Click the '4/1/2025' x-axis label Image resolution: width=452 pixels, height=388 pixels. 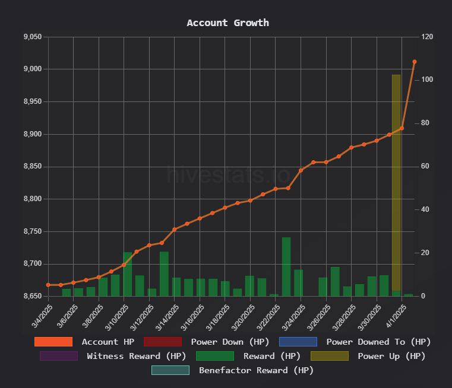(x=396, y=316)
